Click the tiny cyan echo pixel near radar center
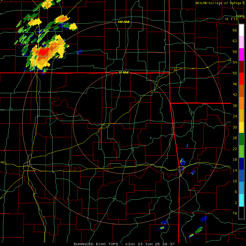This screenshot has height=246, width=246. click(x=151, y=138)
